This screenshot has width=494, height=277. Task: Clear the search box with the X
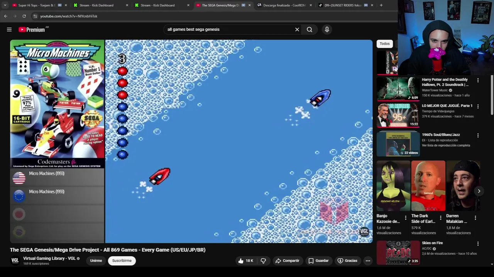297,30
